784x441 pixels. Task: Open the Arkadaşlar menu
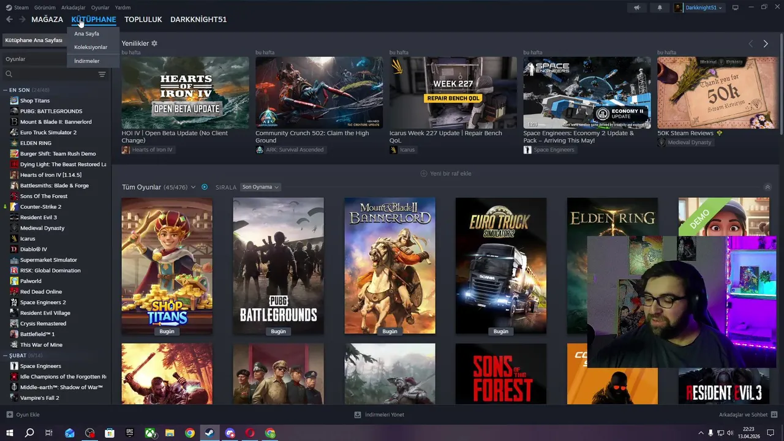(73, 7)
